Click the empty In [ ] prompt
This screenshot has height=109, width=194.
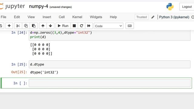[20, 83]
